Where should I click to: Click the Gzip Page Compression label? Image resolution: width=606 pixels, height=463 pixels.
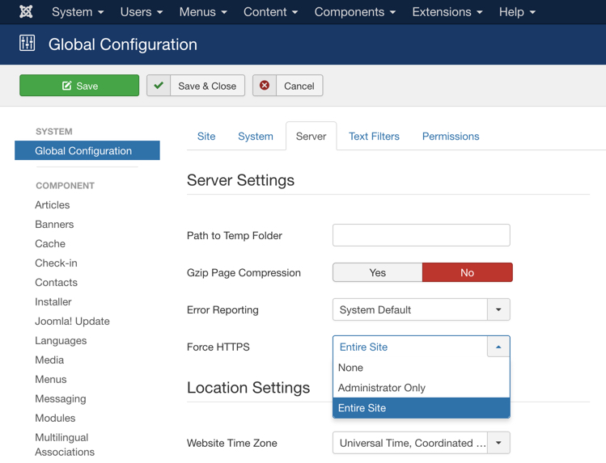point(244,273)
